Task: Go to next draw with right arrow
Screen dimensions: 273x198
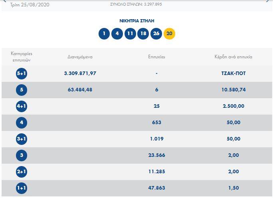Action: [268, 1]
